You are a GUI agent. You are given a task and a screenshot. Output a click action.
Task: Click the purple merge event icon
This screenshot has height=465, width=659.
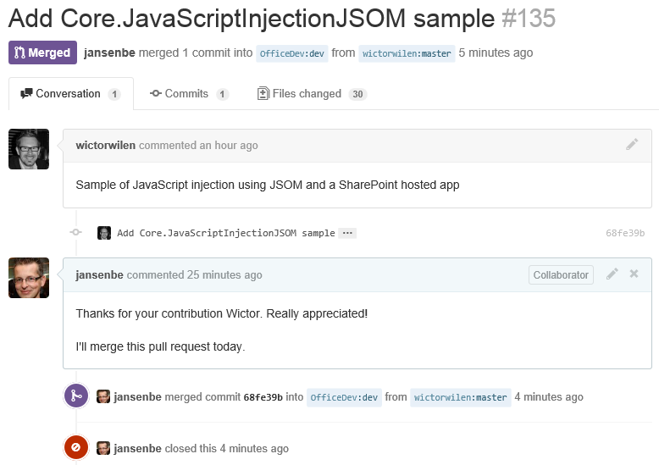coord(76,396)
